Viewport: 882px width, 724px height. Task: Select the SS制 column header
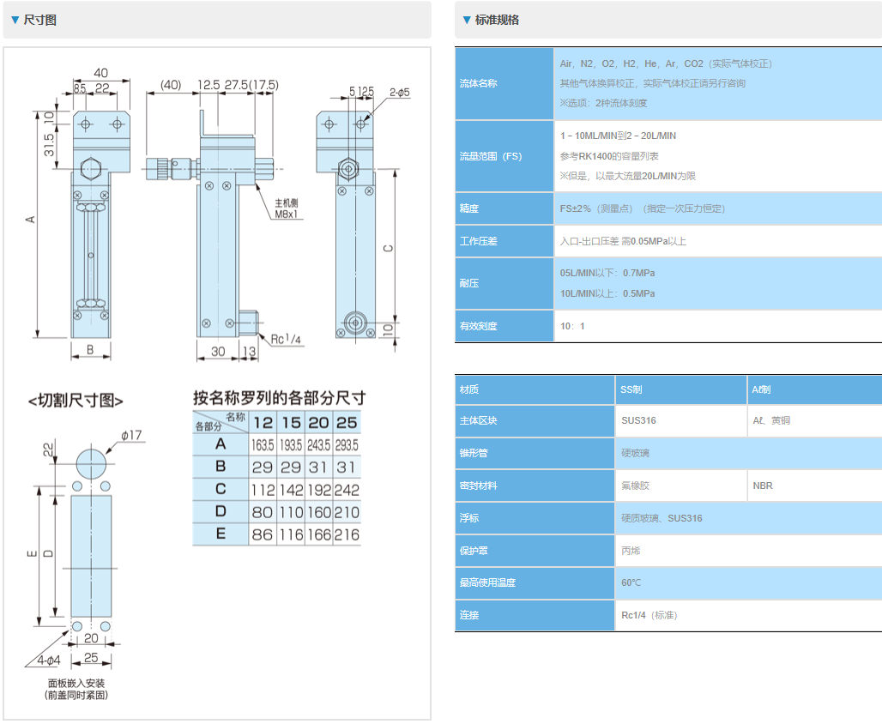click(x=681, y=389)
